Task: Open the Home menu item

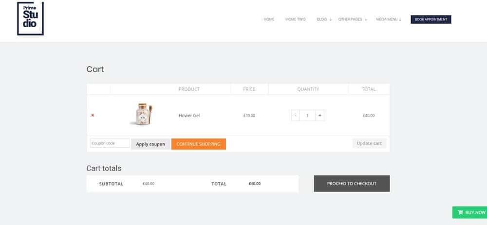Action: 269,19
